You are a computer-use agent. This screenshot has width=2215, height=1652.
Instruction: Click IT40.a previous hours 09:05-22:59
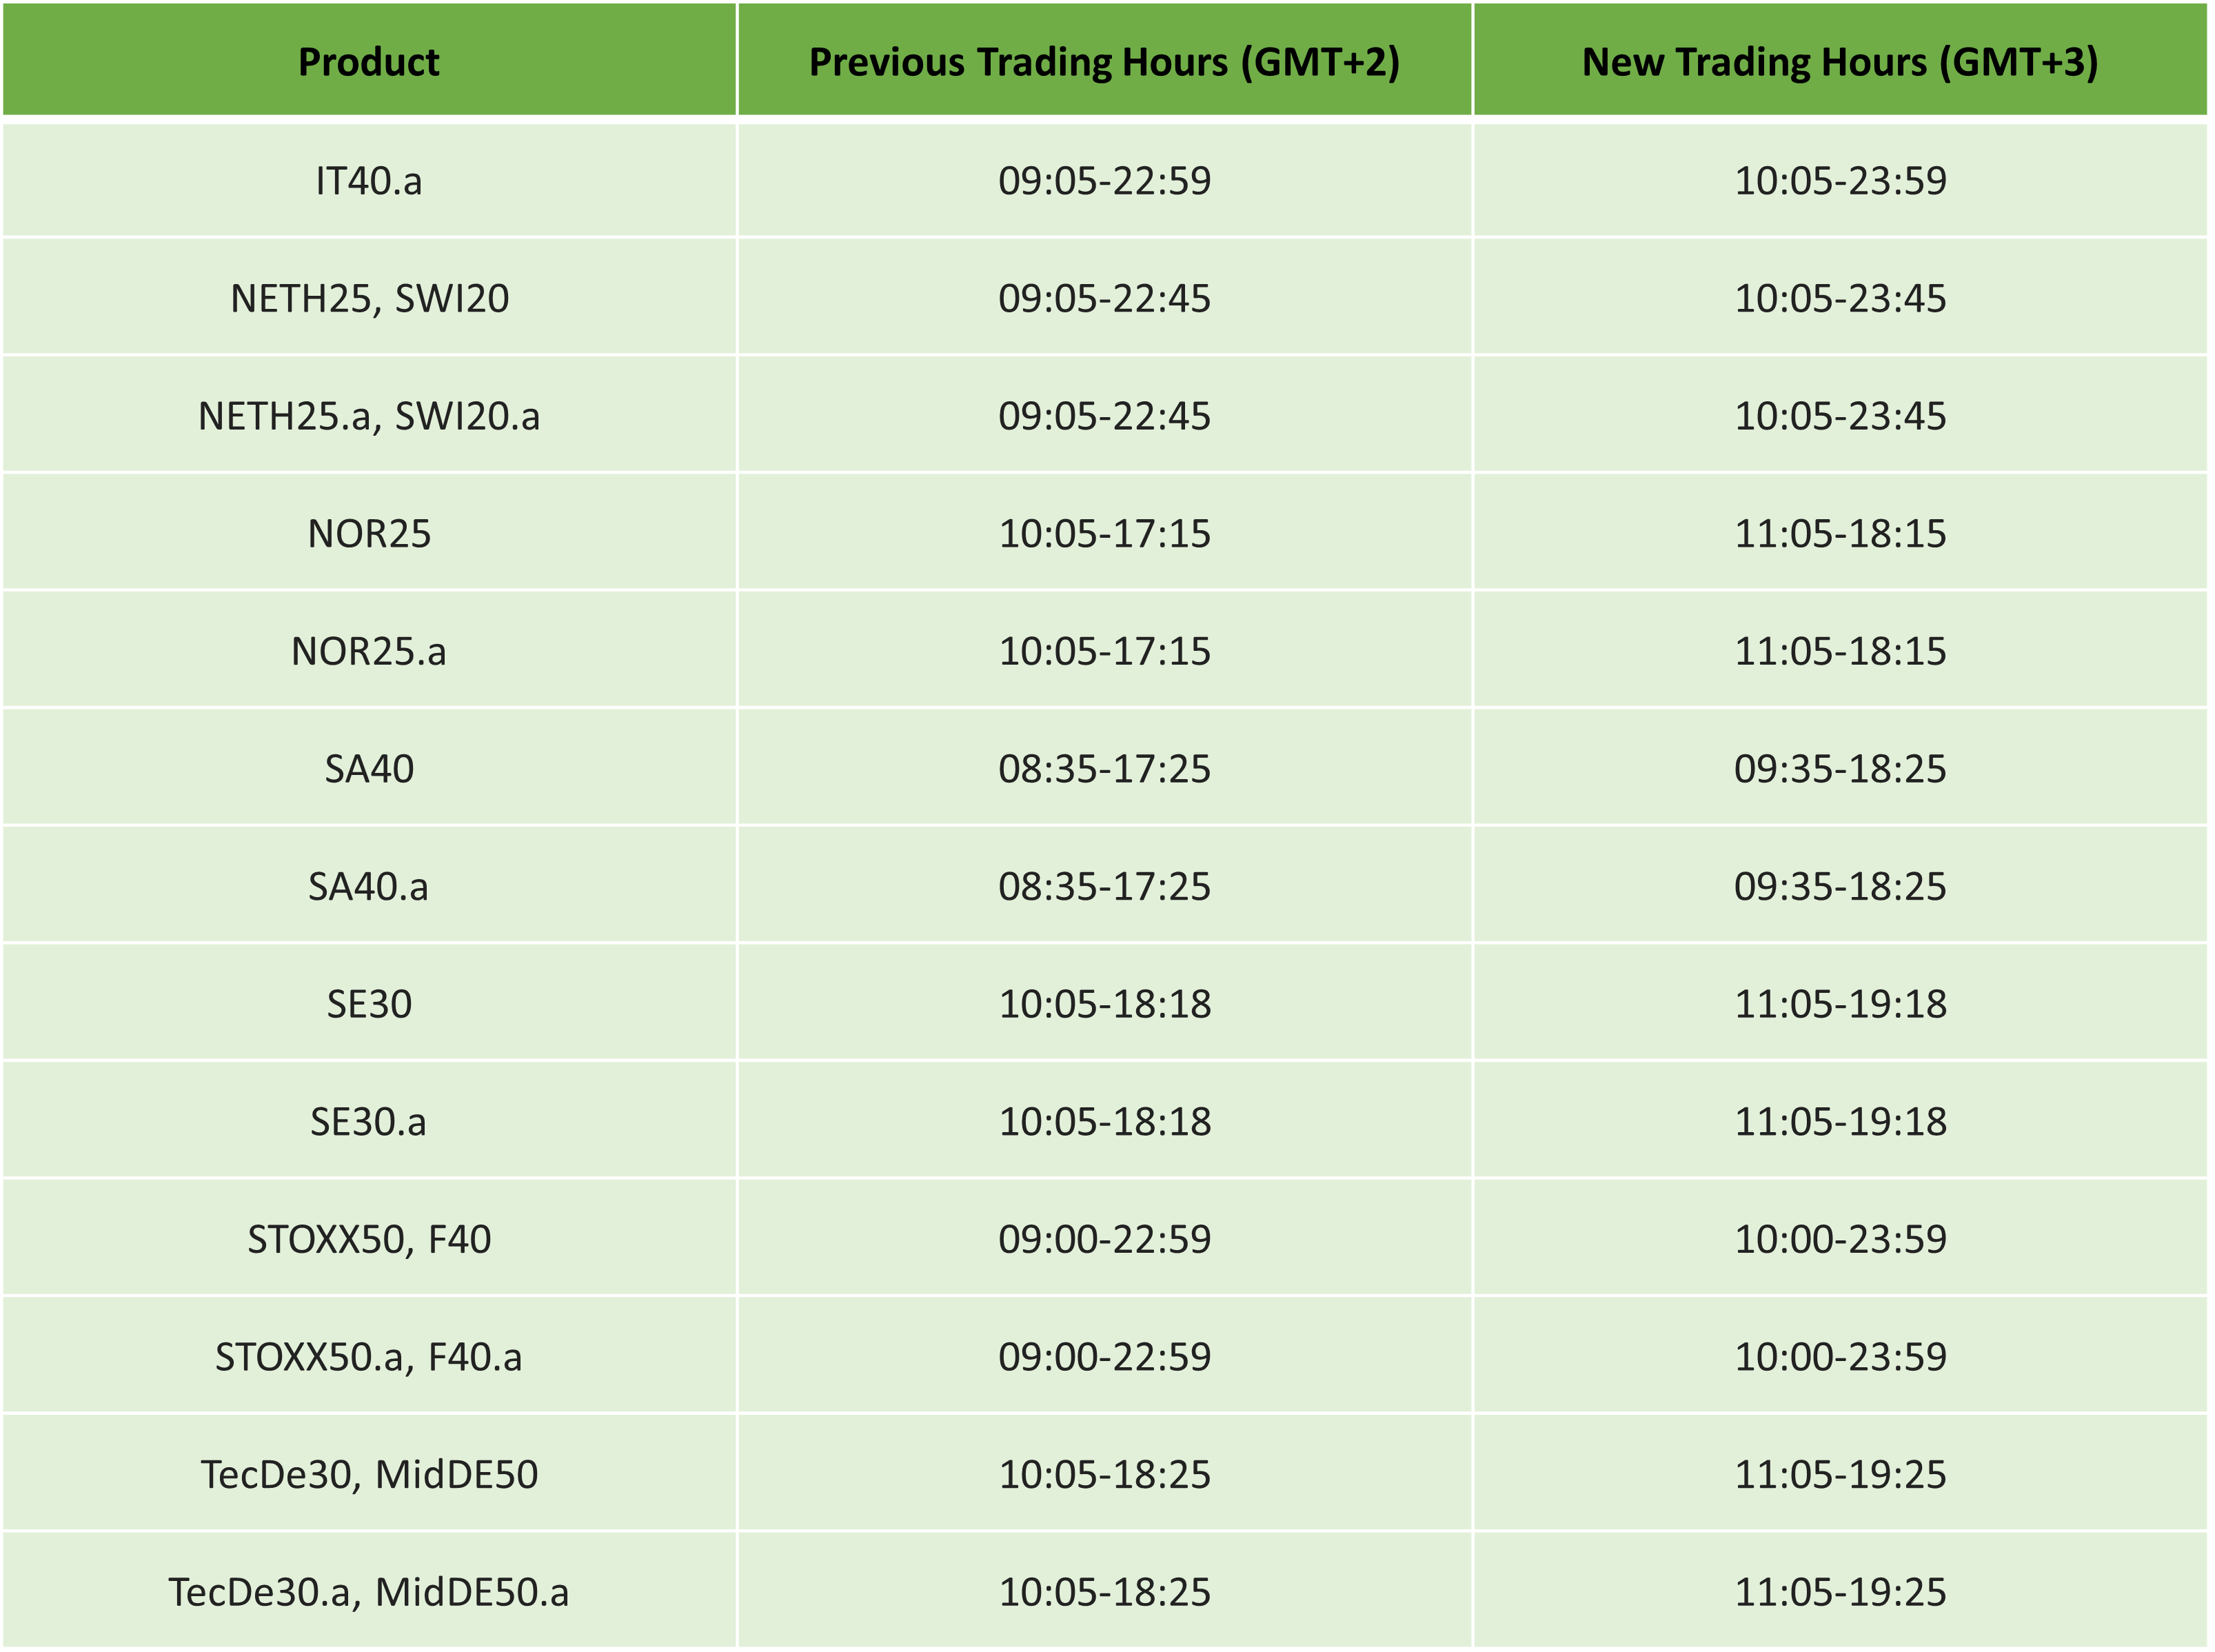pos(1104,181)
